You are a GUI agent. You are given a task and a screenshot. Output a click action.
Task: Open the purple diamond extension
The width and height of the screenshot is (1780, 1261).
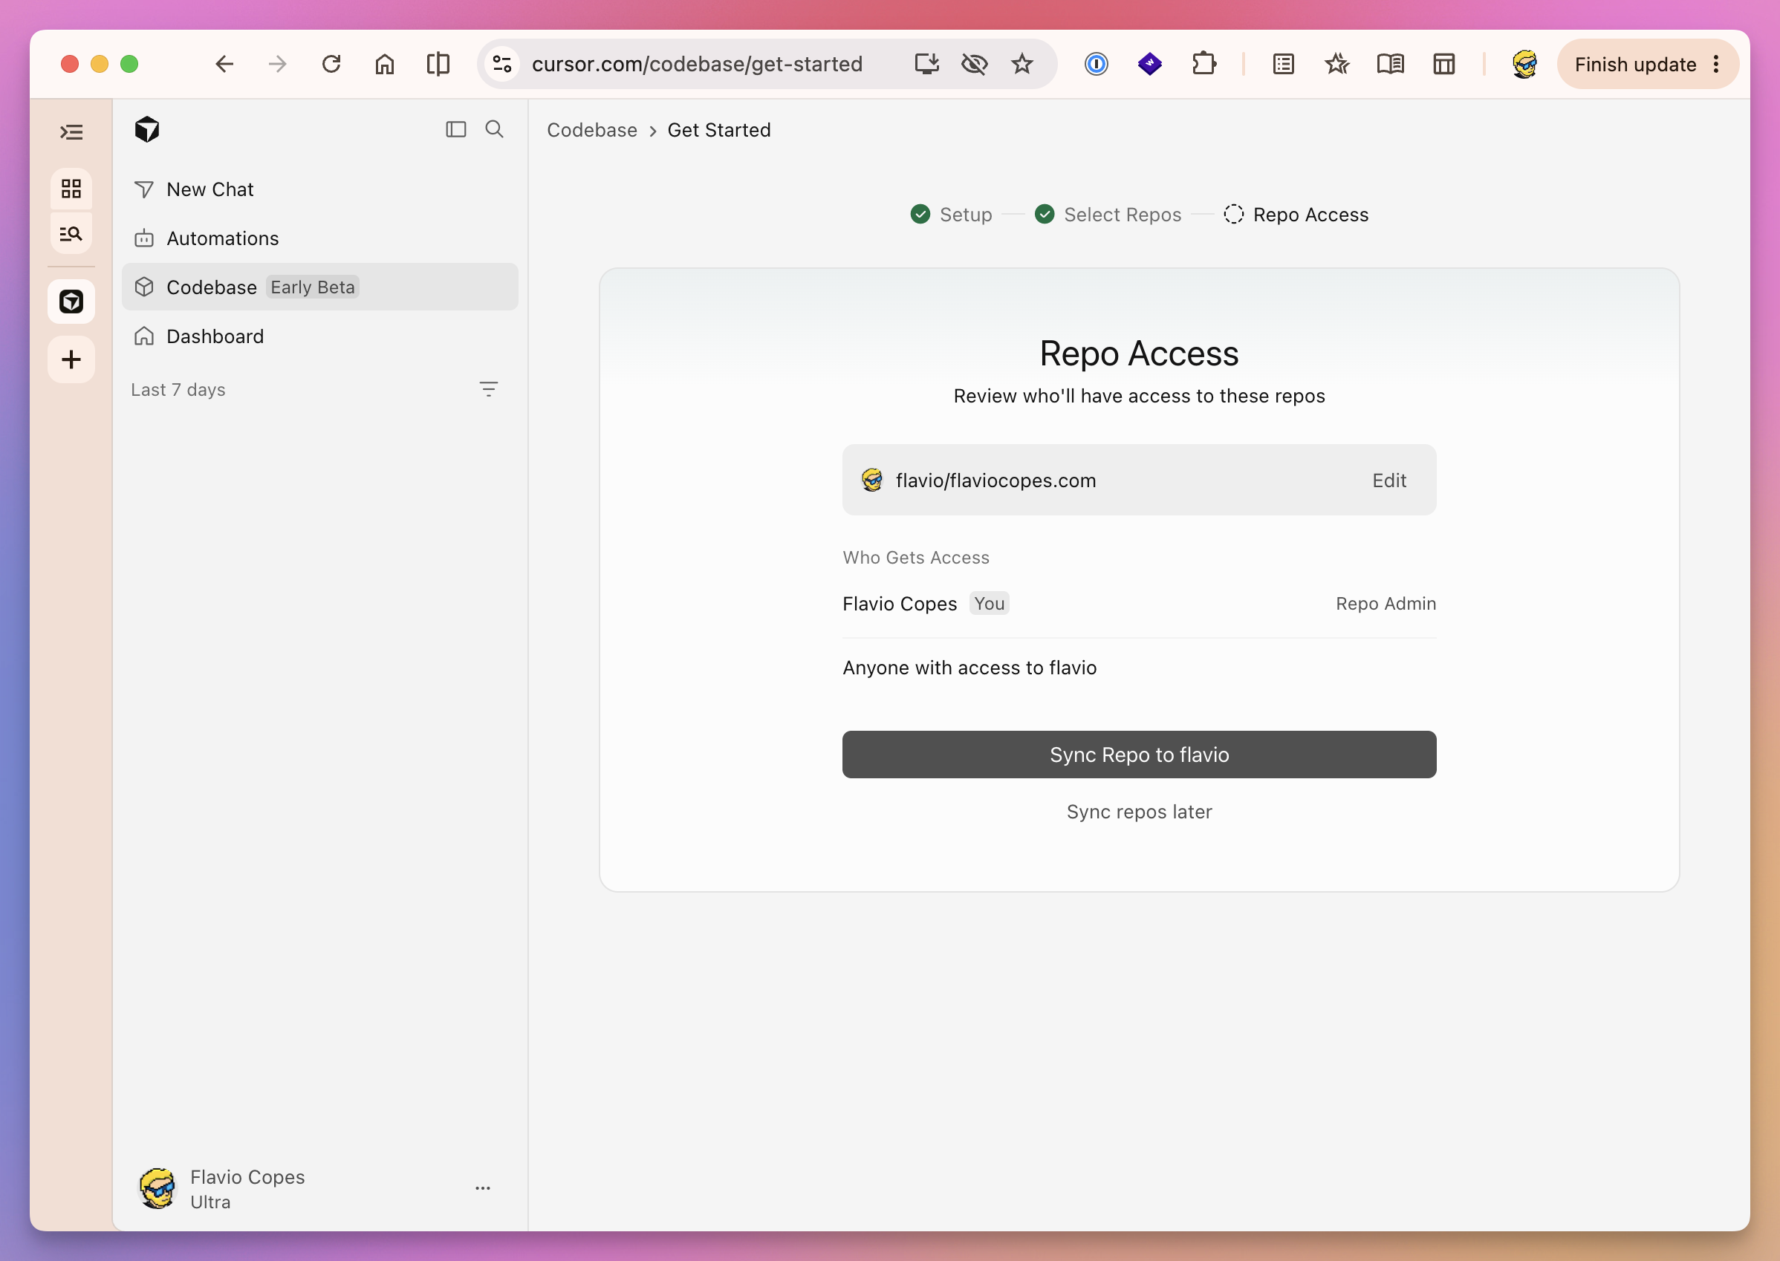click(x=1149, y=64)
